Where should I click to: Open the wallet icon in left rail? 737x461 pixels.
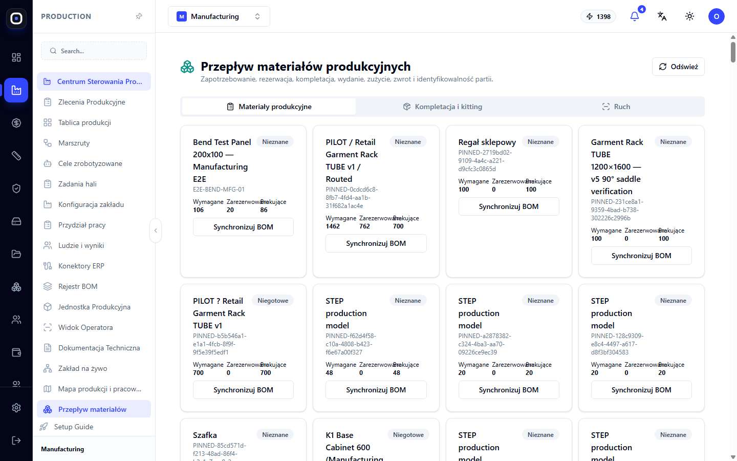[16, 352]
